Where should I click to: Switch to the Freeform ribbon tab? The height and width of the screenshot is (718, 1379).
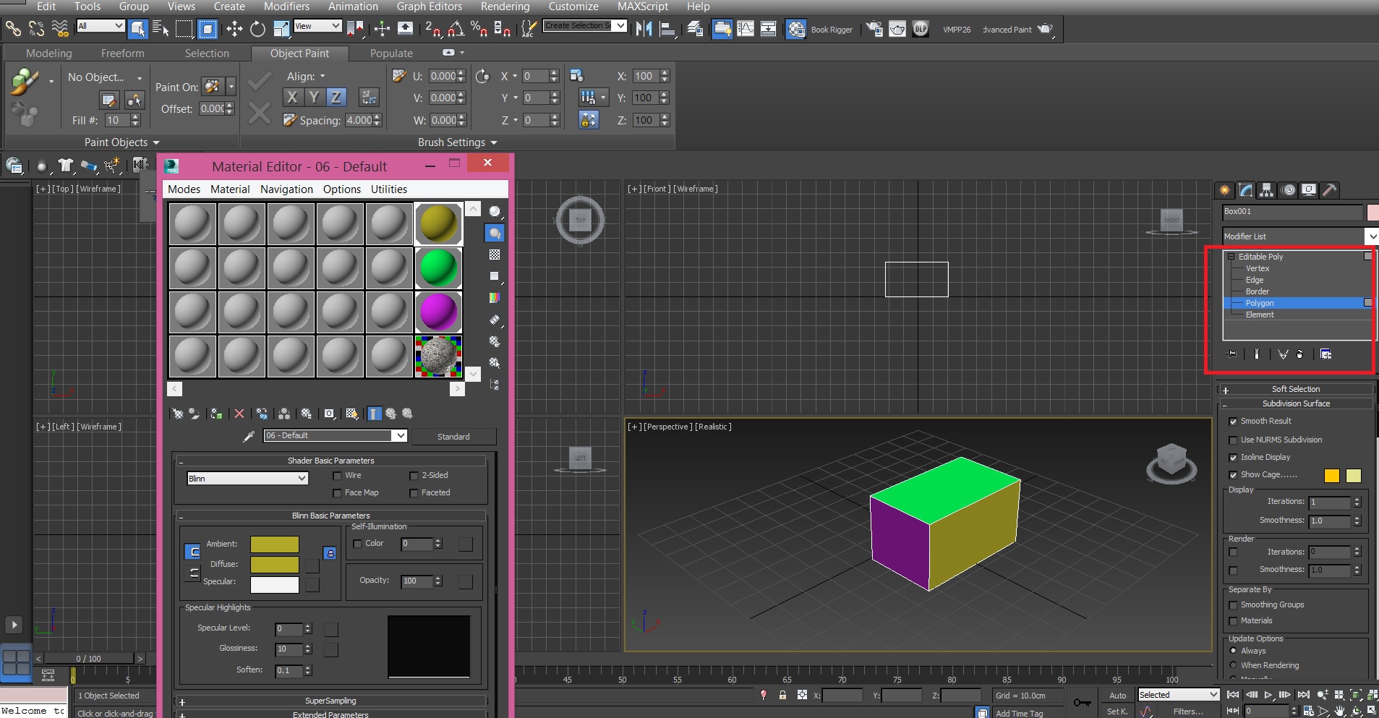pyautogui.click(x=123, y=54)
